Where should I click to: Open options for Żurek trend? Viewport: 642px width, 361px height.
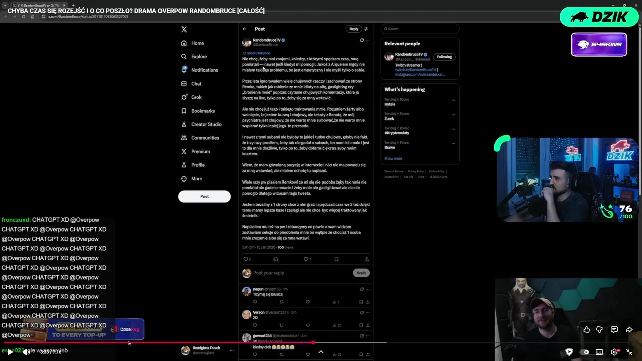point(453,115)
